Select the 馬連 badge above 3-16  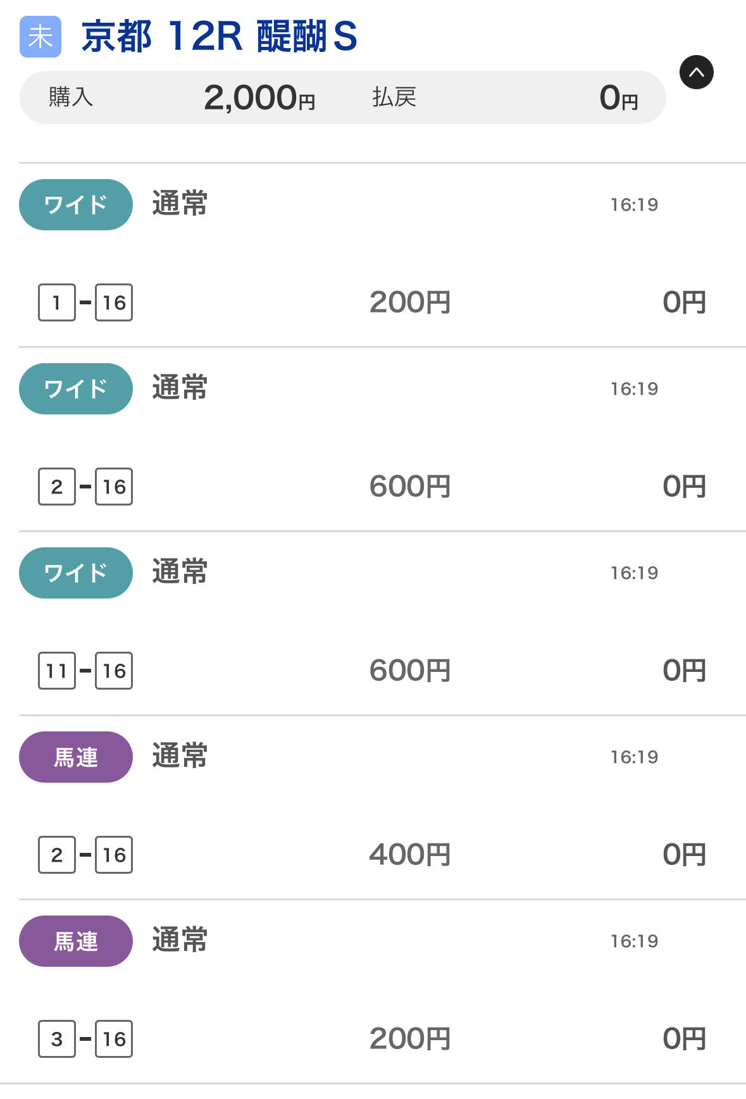coord(76,941)
